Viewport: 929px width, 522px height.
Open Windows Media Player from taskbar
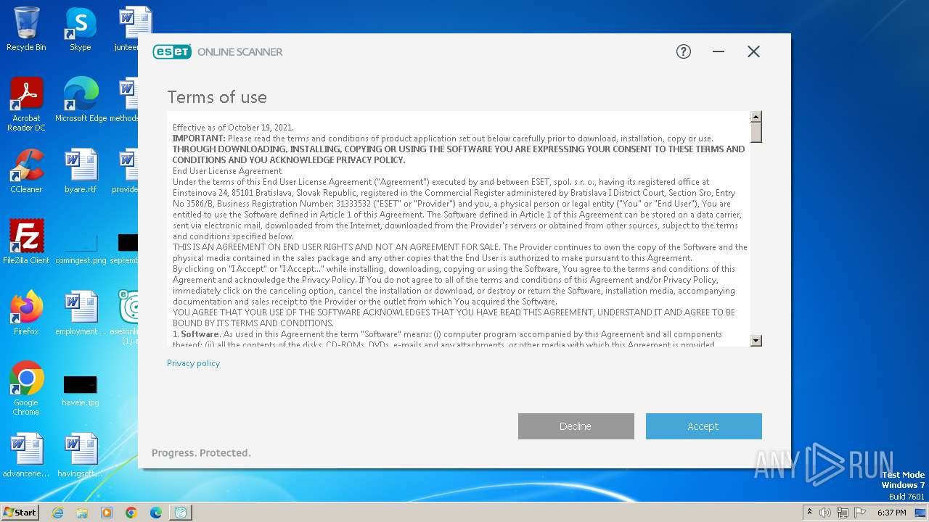click(x=107, y=513)
